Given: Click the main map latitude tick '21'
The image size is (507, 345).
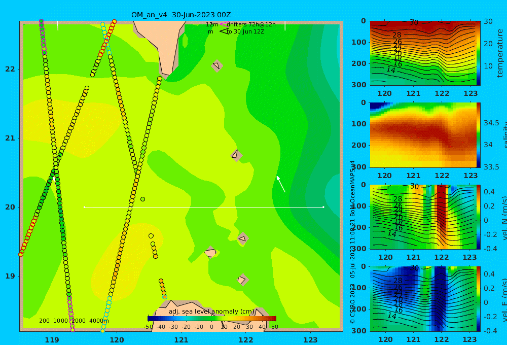Looking at the screenshot, I should pos(10,138).
